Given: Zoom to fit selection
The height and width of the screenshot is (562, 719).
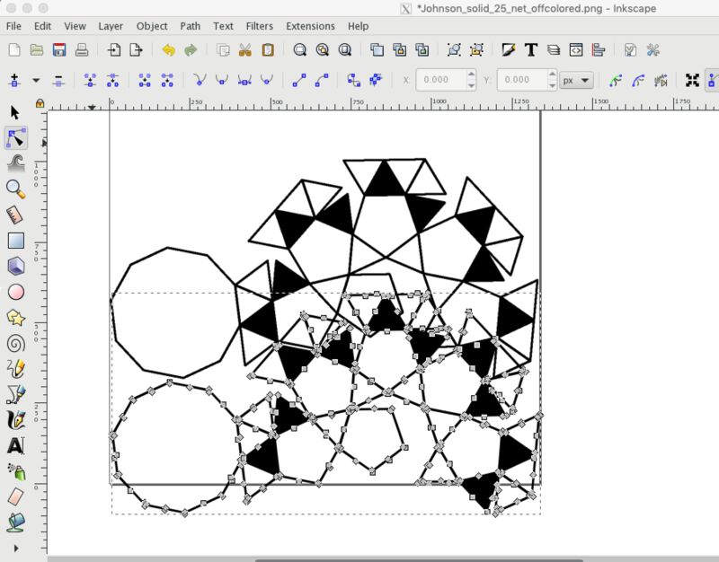Looking at the screenshot, I should click(x=300, y=50).
